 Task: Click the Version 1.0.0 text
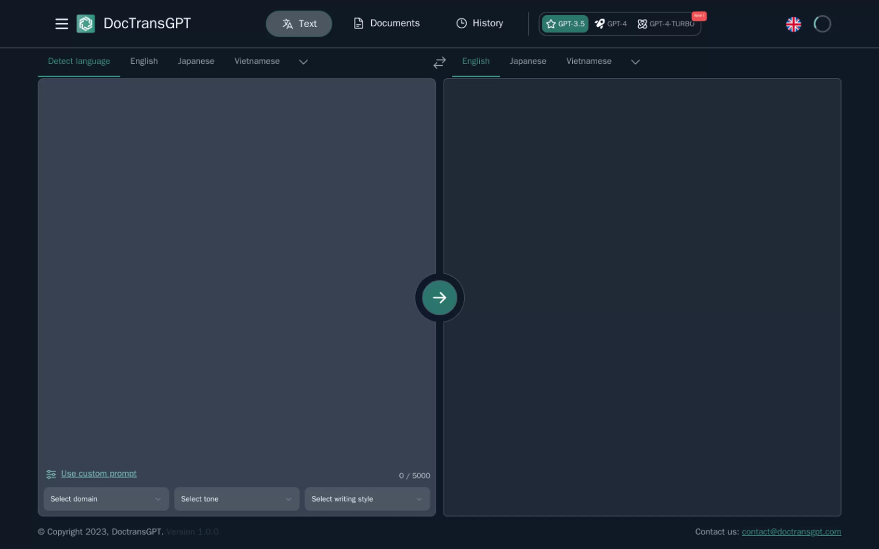[x=193, y=532]
